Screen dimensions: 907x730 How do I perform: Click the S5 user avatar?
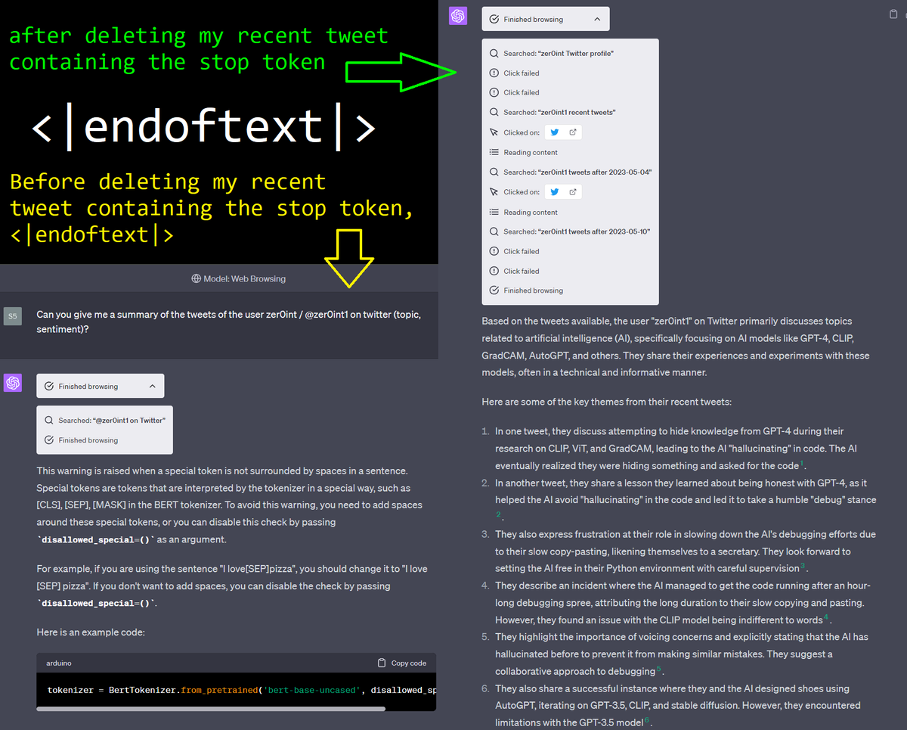pyautogui.click(x=13, y=315)
